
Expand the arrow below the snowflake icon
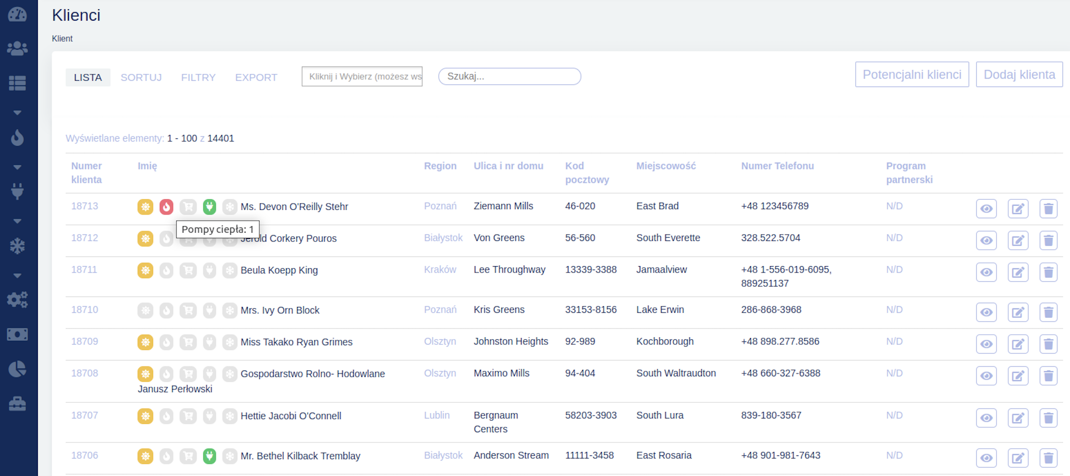tap(17, 276)
